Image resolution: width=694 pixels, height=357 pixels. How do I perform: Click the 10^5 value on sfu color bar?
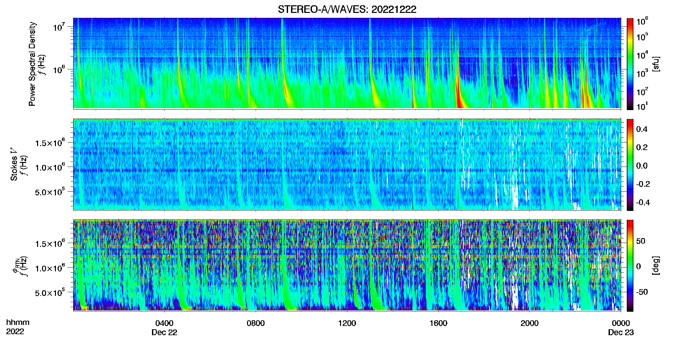pyautogui.click(x=642, y=37)
